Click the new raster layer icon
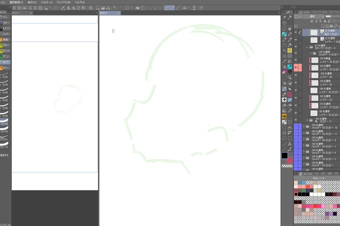Screen dimensions: 340x226 tap(323, 26)
